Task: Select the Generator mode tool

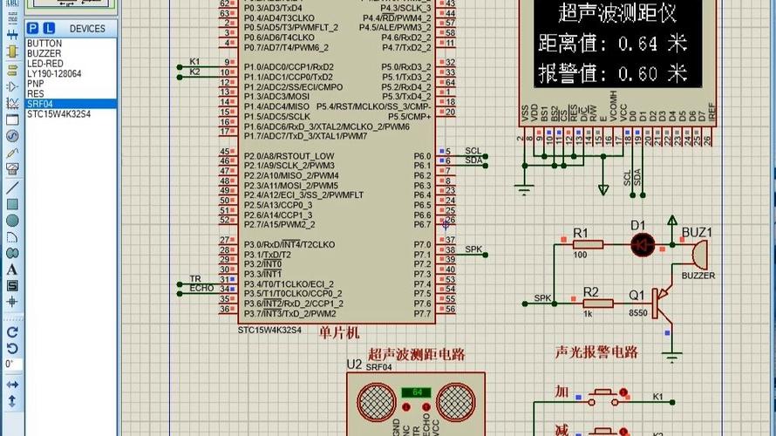Action: [12, 136]
